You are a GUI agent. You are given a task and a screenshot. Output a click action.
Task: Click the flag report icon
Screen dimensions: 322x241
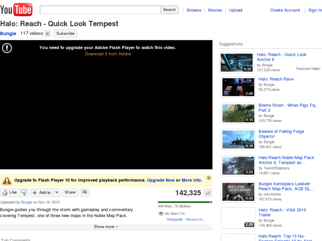(x=85, y=192)
